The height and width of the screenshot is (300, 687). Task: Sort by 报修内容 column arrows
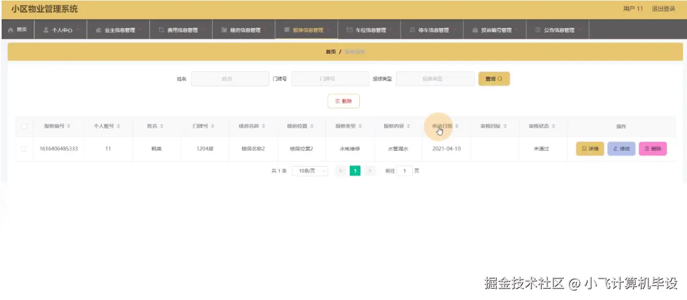click(408, 127)
